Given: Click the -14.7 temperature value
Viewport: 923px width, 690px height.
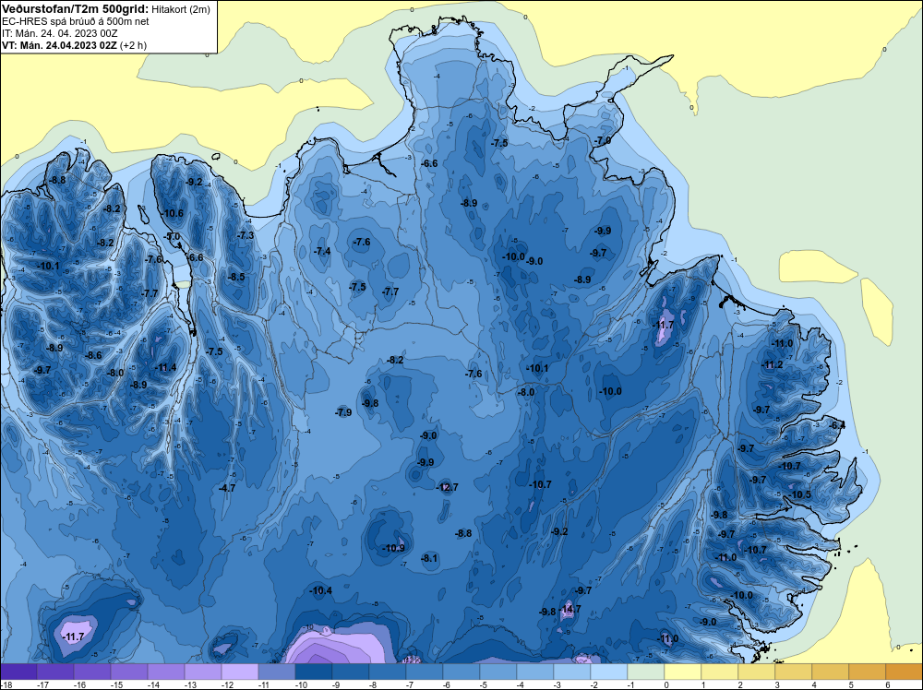Looking at the screenshot, I should click(569, 609).
